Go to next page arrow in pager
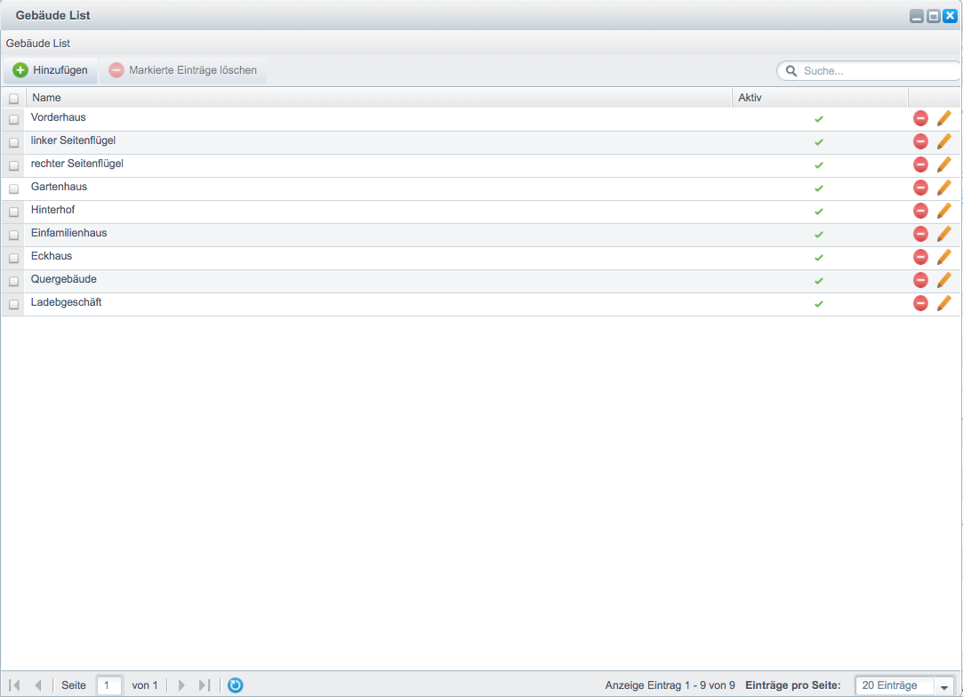 (181, 685)
